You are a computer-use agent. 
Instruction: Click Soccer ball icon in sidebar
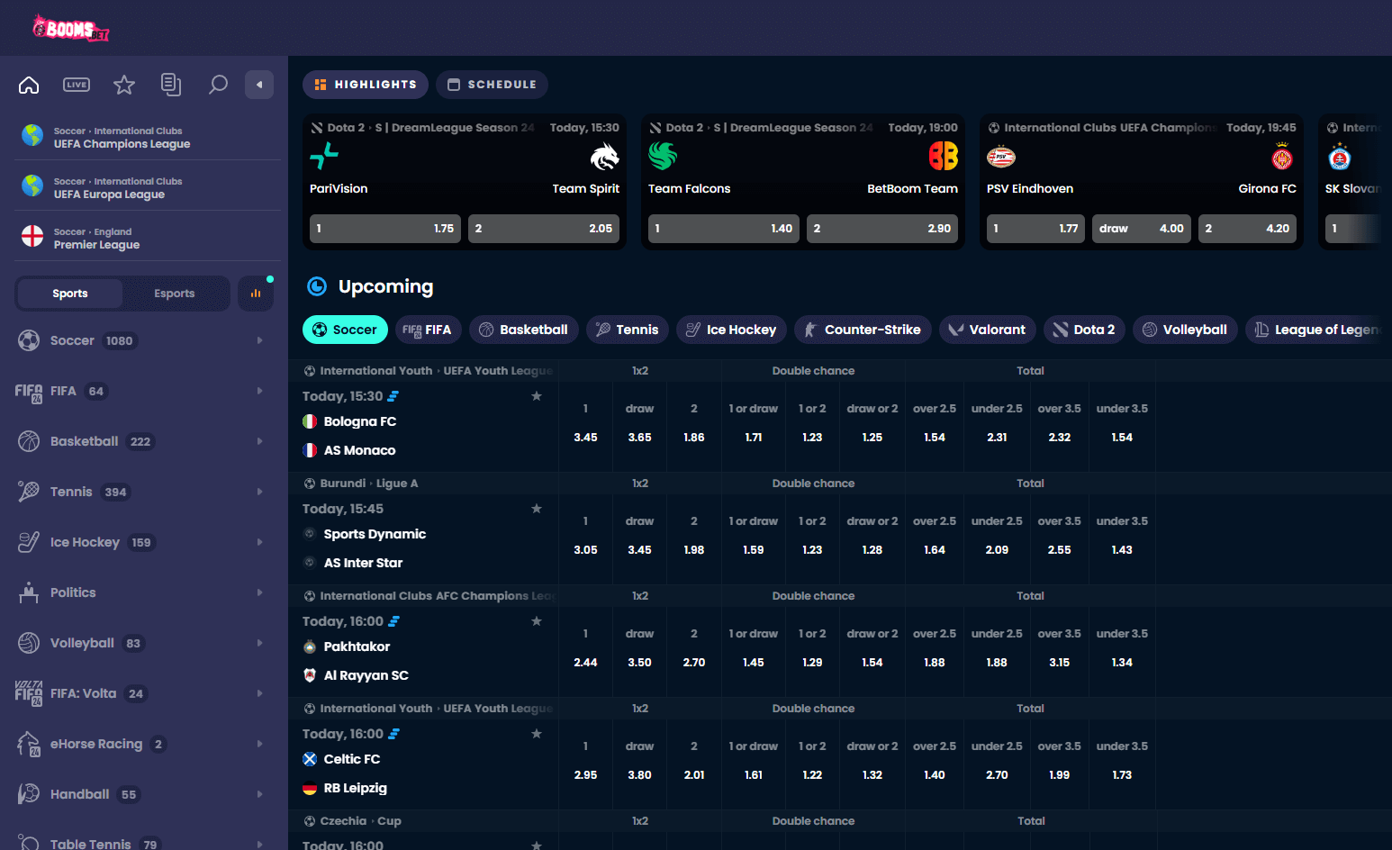[x=29, y=340]
